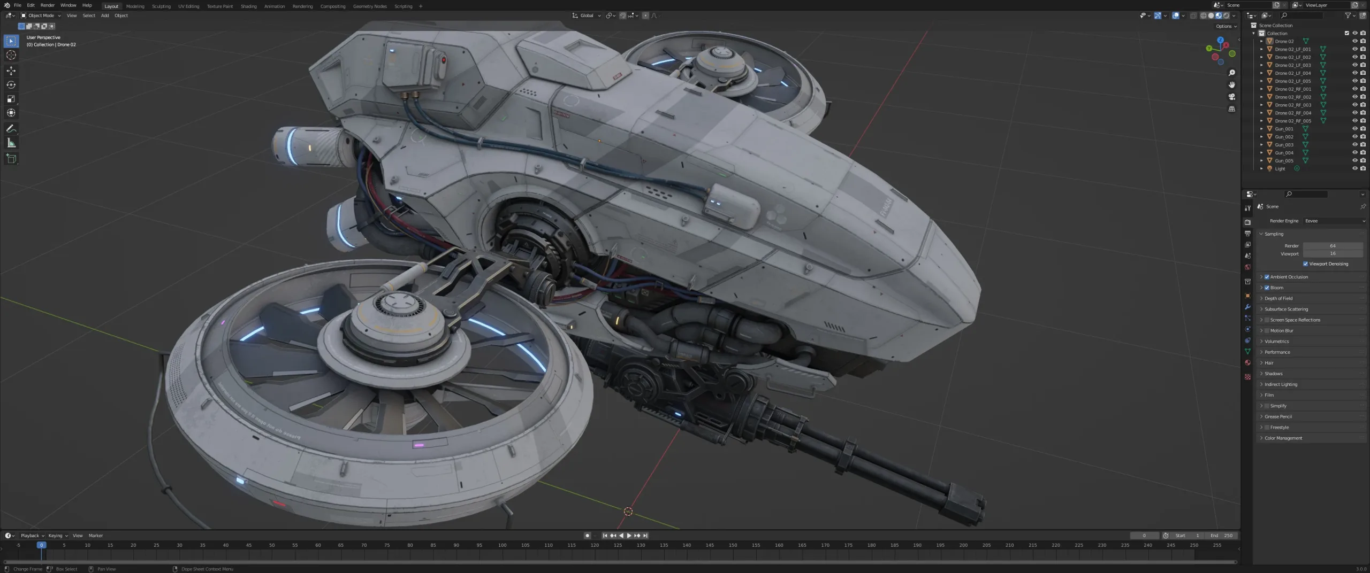
Task: Toggle Ambient Occlusion on
Action: point(1266,277)
